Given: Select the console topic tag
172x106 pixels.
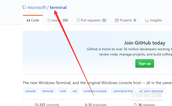Looking at the screenshot, I should [30, 91].
